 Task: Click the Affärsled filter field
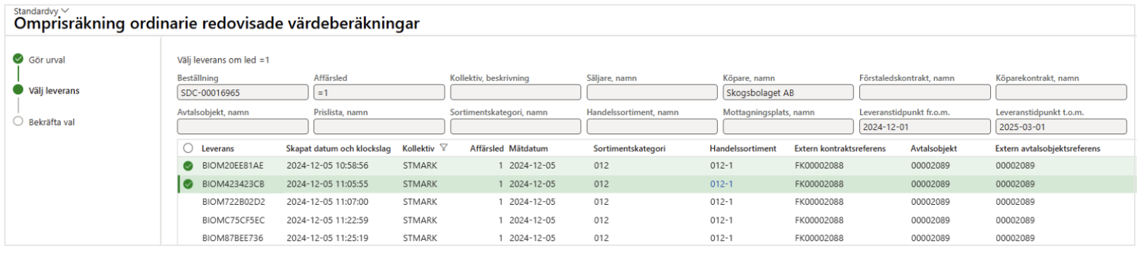pos(379,92)
